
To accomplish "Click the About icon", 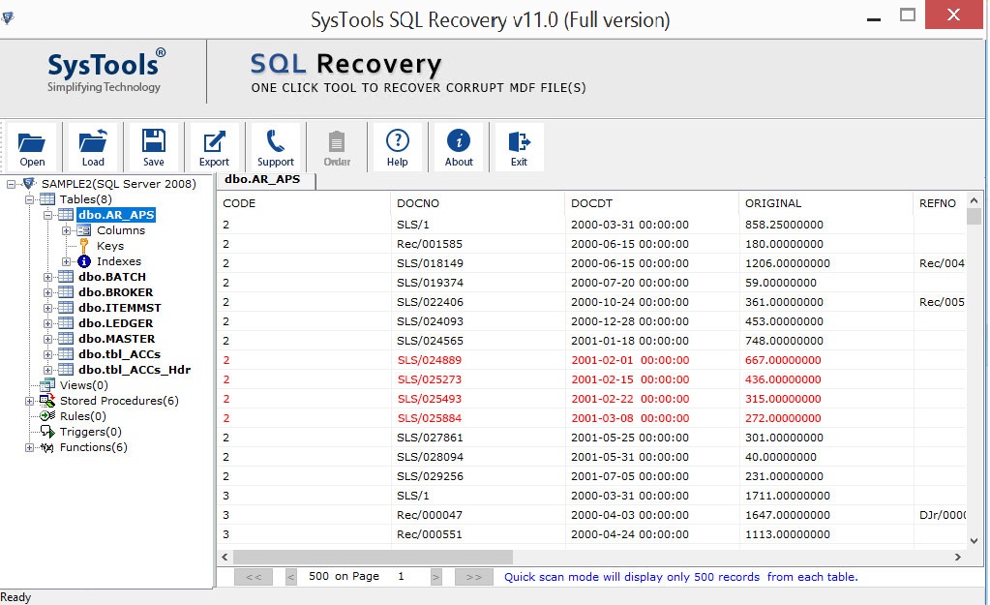I will pos(458,145).
